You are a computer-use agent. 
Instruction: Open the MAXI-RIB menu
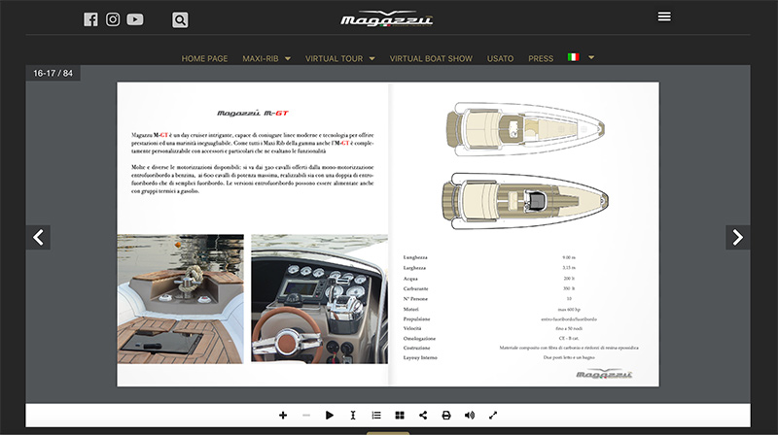tap(261, 58)
